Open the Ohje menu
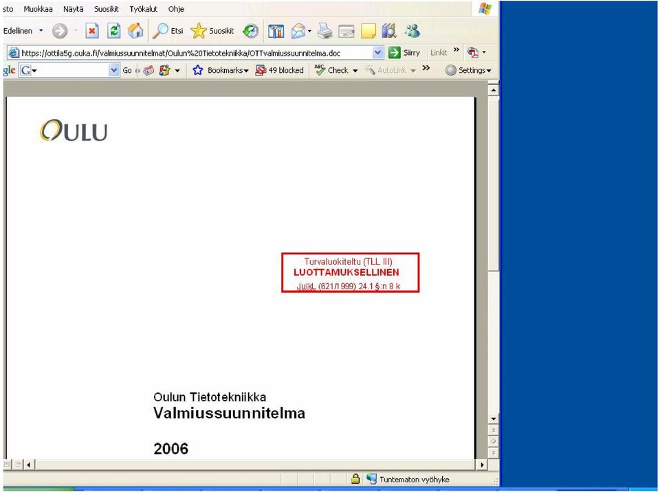Viewport: 660px width, 492px height. coord(176,9)
